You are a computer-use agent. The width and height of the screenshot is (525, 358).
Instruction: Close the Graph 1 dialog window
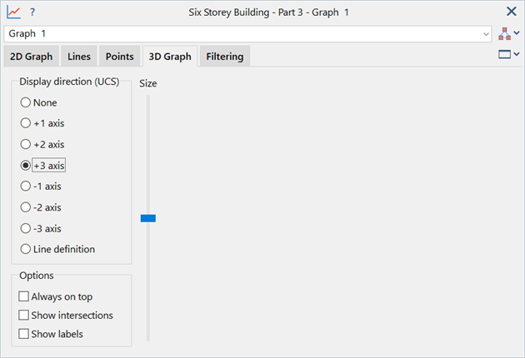512,12
